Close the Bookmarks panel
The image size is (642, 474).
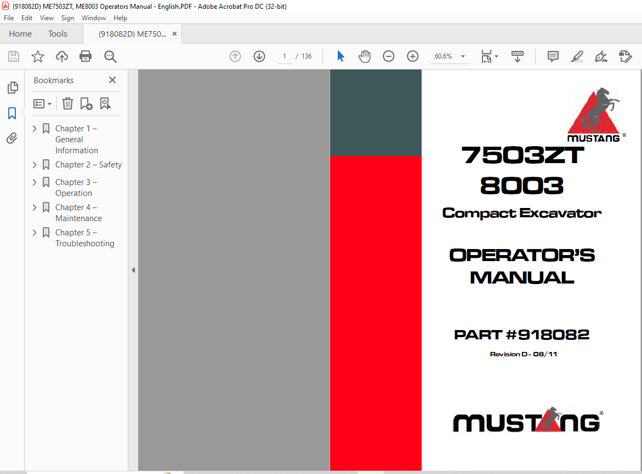point(112,80)
